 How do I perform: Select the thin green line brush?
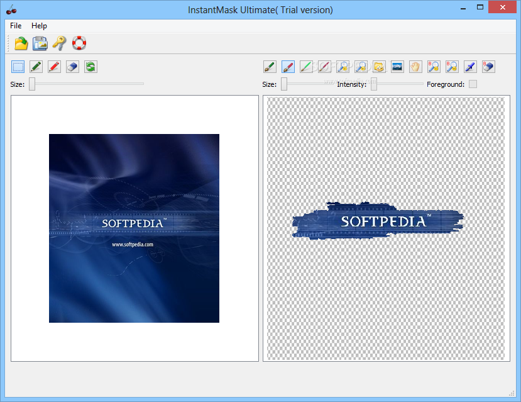tap(306, 67)
